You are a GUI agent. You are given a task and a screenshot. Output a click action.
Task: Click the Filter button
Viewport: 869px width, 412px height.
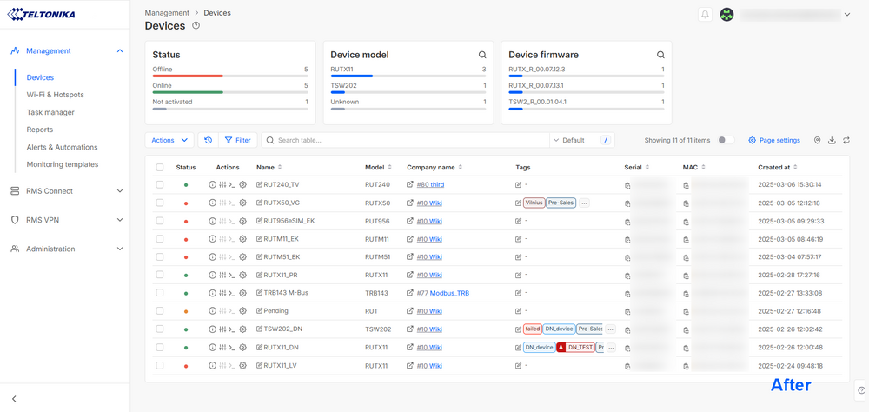[x=237, y=140]
